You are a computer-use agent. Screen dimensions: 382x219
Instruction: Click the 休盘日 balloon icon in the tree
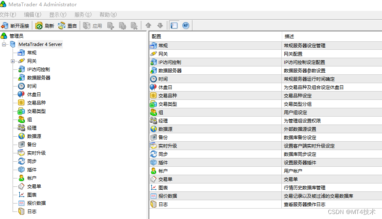coord(21,94)
